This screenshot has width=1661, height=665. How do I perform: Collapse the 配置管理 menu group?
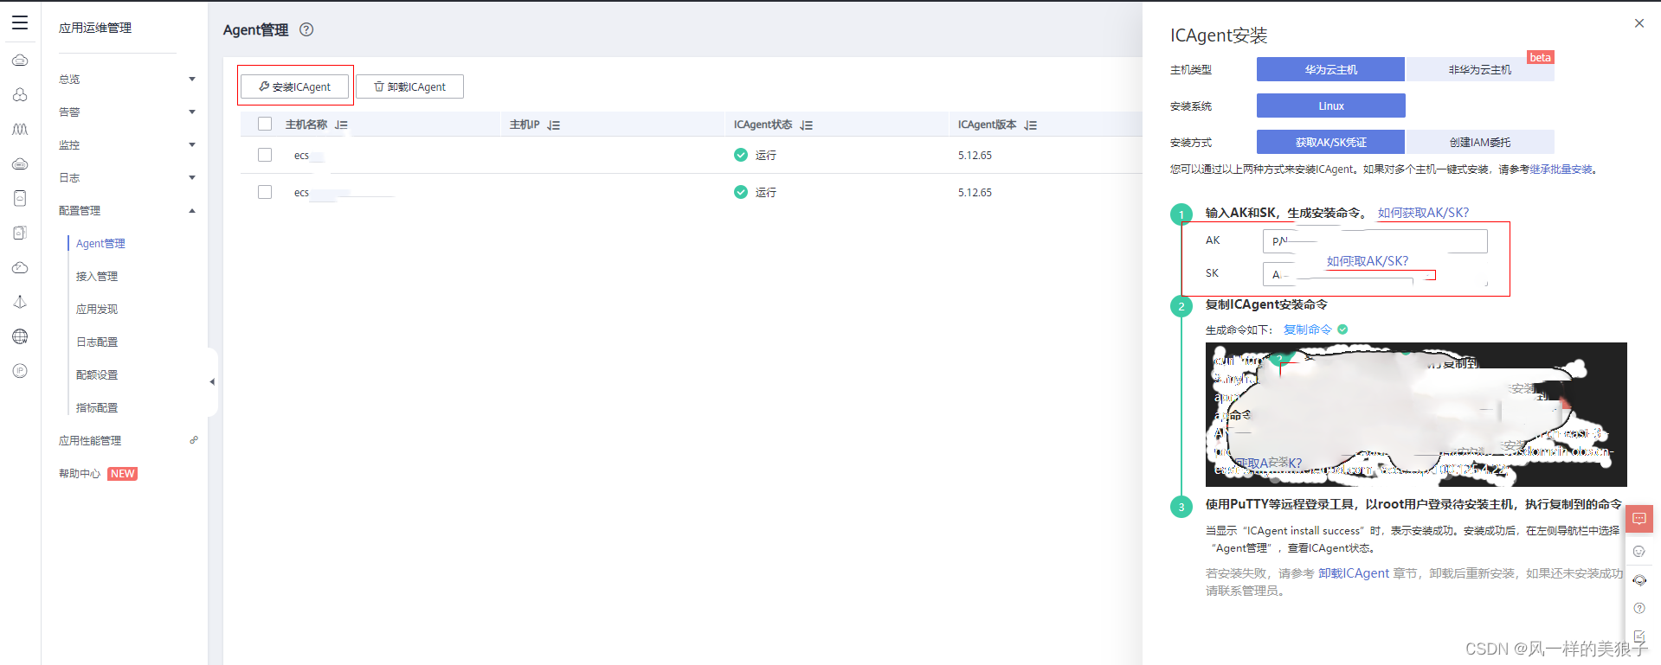click(x=126, y=210)
